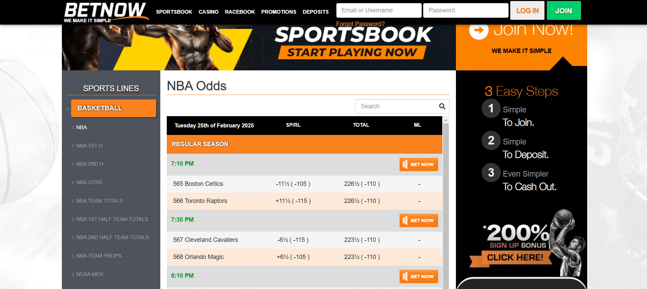Open the Promotions menu item
The image size is (647, 289).
pyautogui.click(x=279, y=12)
